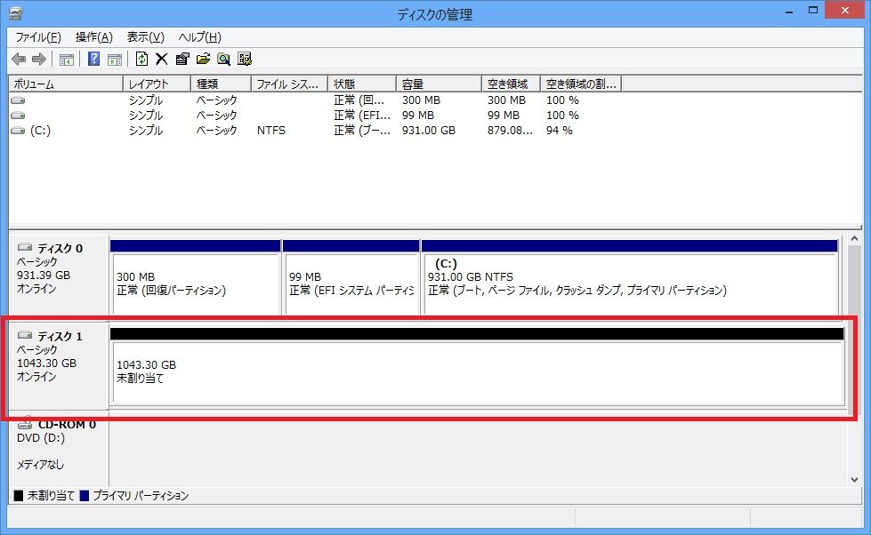Toggle the show/hide console tree icon

[x=67, y=60]
